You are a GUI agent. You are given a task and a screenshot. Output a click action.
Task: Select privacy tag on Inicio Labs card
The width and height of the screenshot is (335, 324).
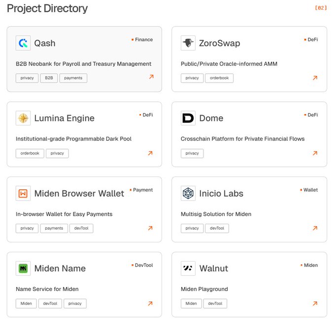[x=192, y=228]
